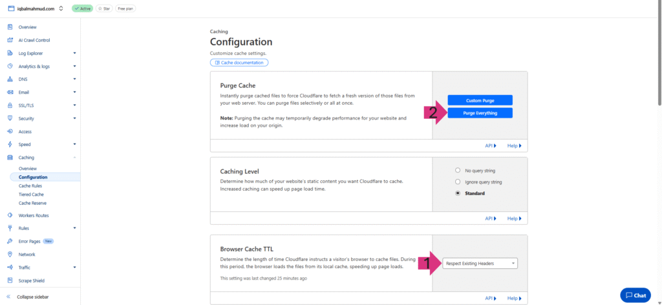Select the No query string option
Screen dimensions: 662x305
click(458, 171)
